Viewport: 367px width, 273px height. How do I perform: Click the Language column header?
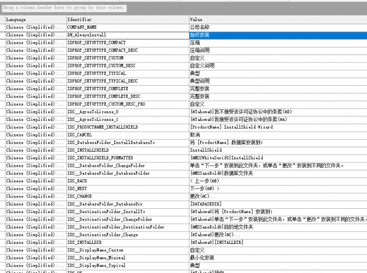point(36,19)
